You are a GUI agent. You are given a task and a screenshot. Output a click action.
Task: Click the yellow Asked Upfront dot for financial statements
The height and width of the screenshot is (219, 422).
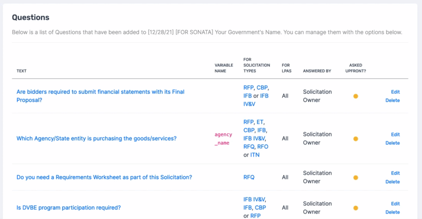(355, 96)
